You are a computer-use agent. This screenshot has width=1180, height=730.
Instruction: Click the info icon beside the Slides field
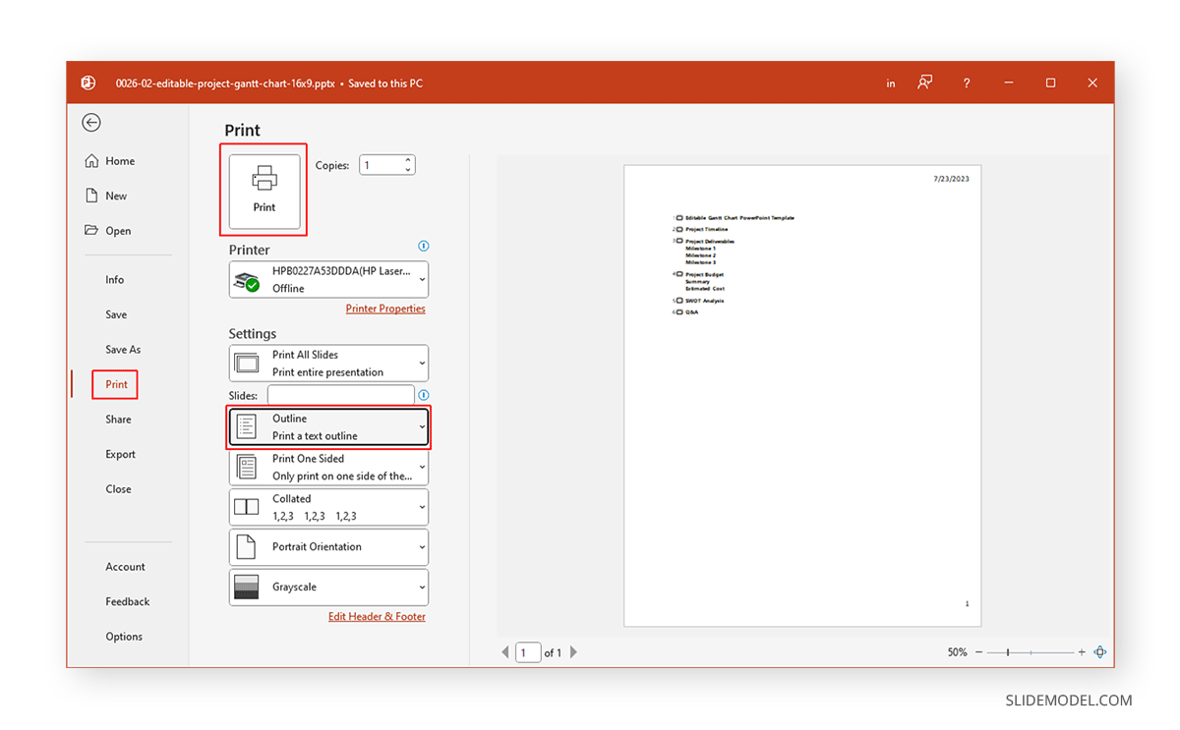point(423,394)
